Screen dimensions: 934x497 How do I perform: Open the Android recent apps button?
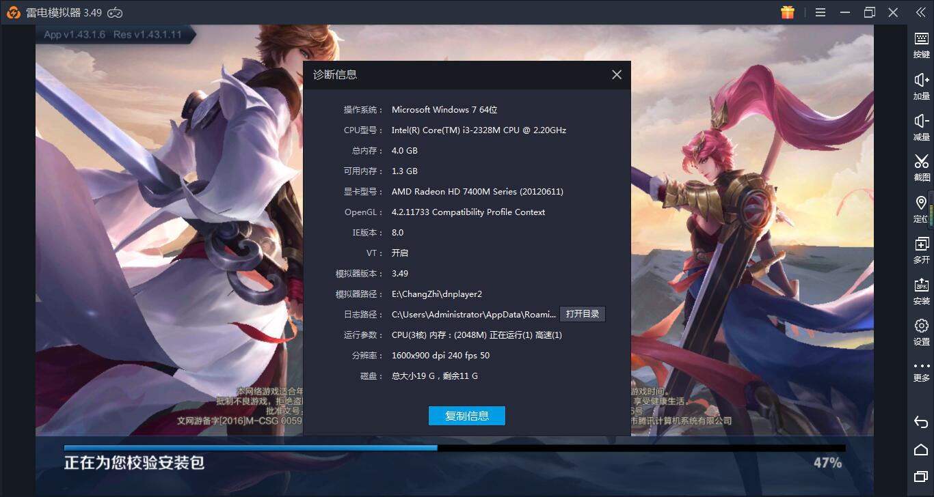tap(921, 476)
